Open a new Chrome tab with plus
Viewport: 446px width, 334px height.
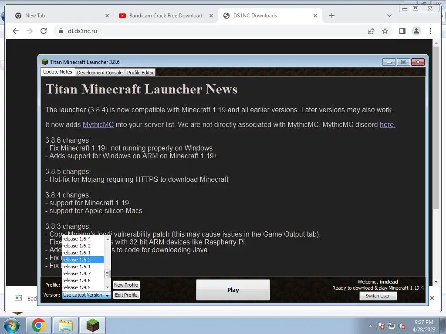click(x=331, y=16)
